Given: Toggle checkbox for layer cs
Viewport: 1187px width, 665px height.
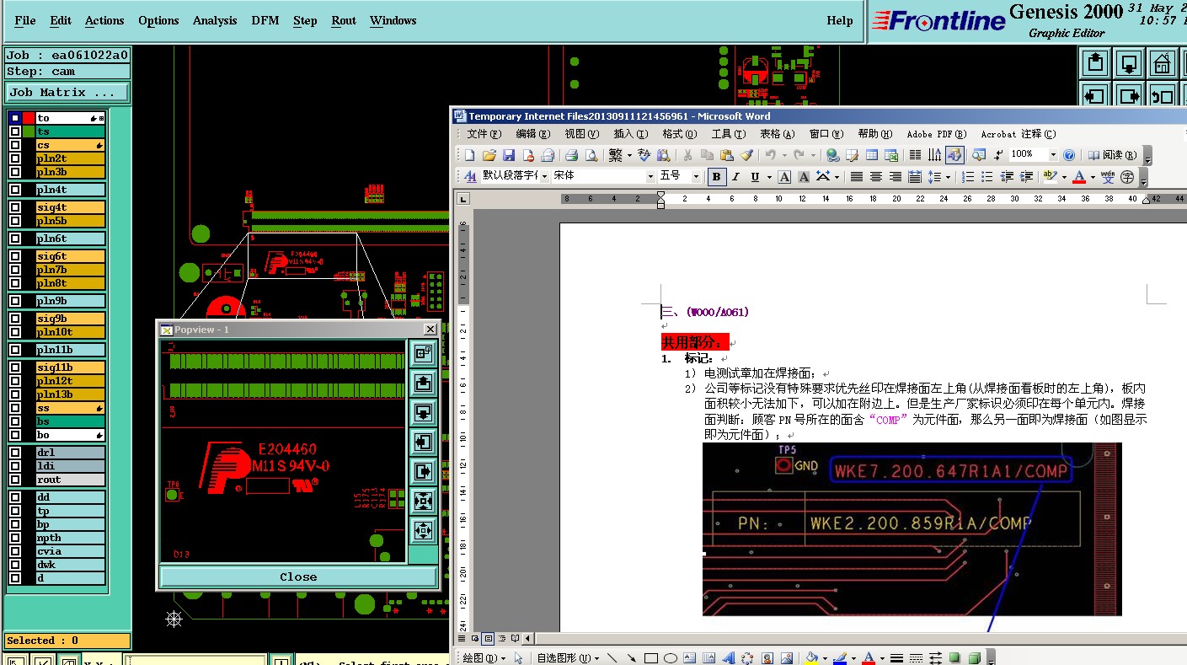Looking at the screenshot, I should 15,145.
